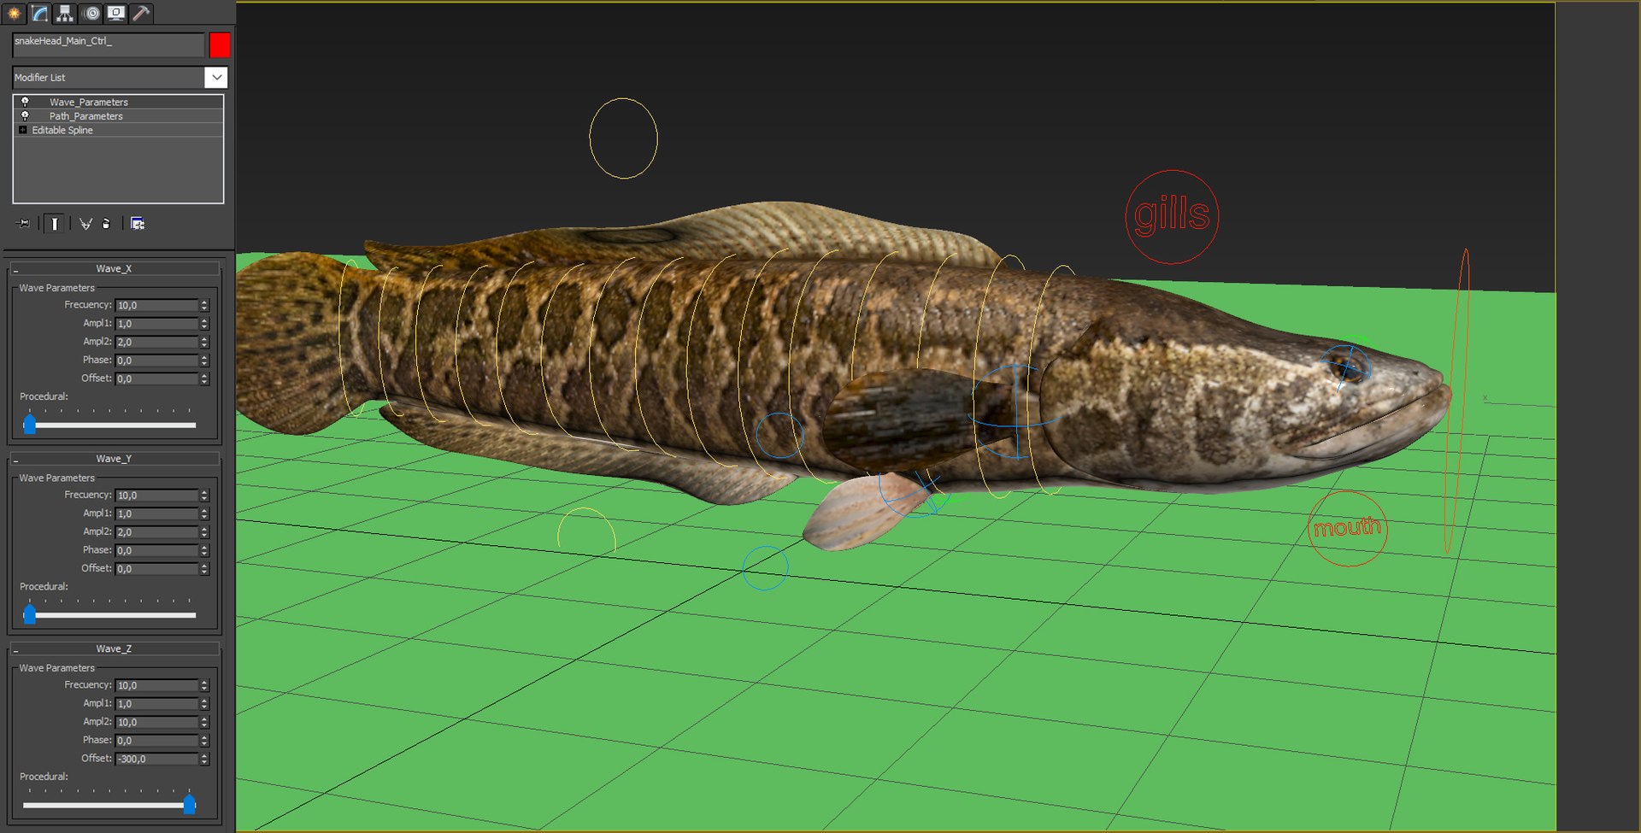
Task: Open the red object color swatch
Action: (220, 44)
